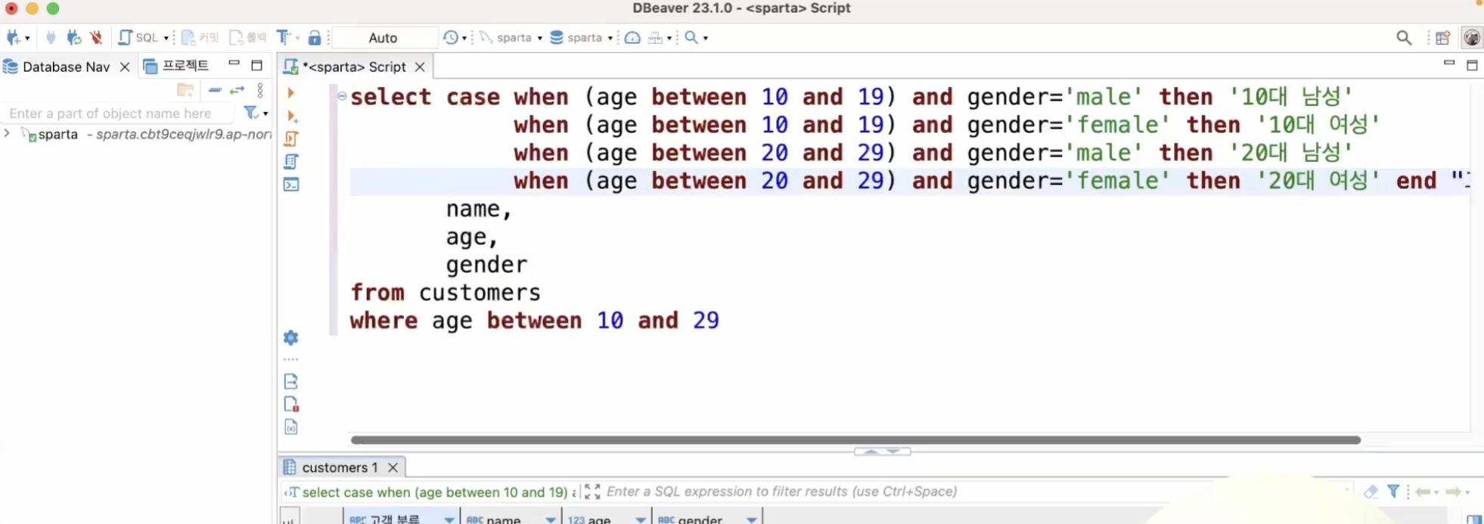Switch to the 프로젝트 tab
The image size is (1484, 524).
tap(176, 66)
